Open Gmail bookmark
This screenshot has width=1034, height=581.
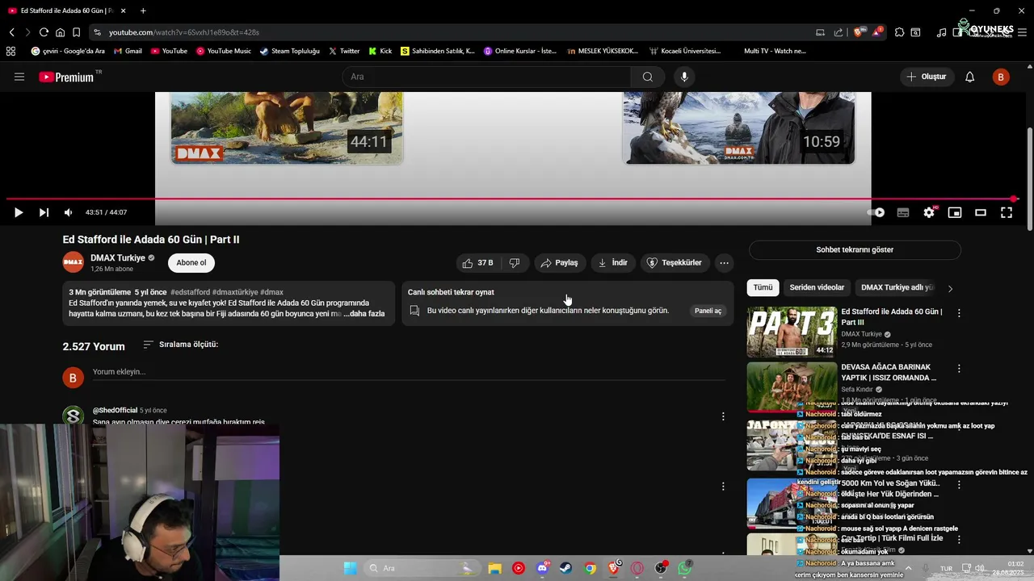128,51
